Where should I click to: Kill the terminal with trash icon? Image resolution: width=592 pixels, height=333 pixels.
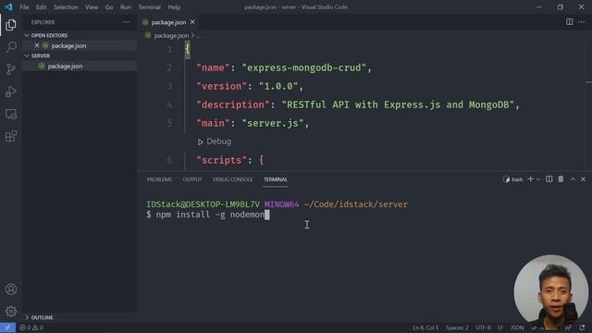tap(561, 179)
